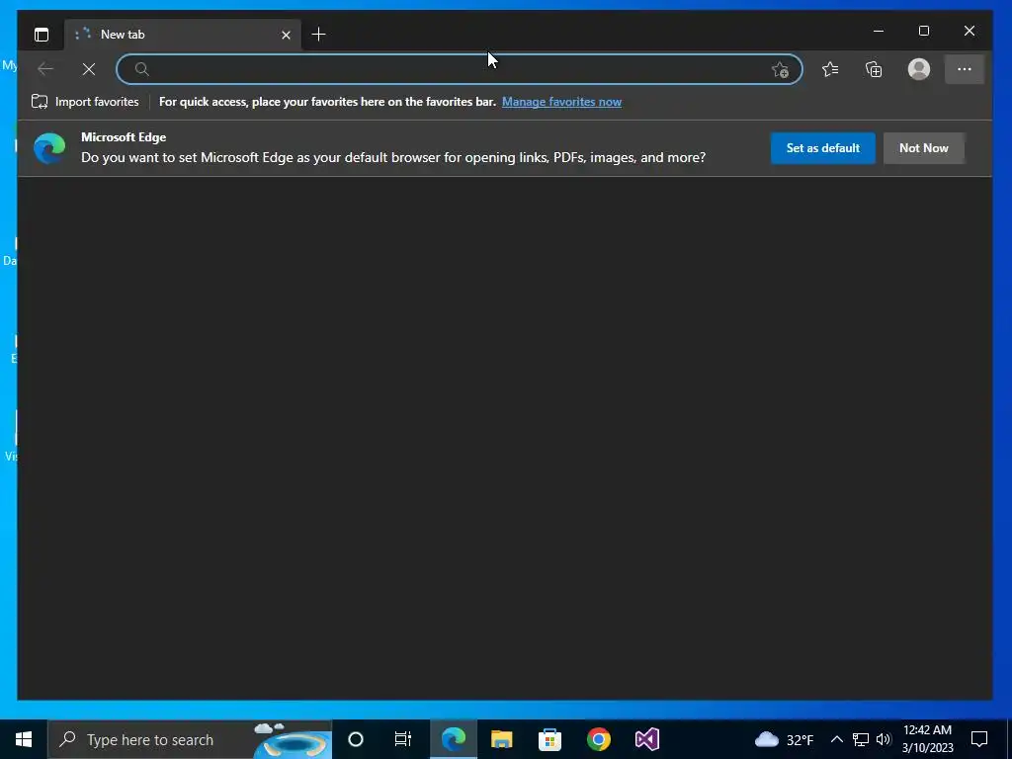The width and height of the screenshot is (1012, 759).
Task: Stop loading the page
Action: [89, 69]
